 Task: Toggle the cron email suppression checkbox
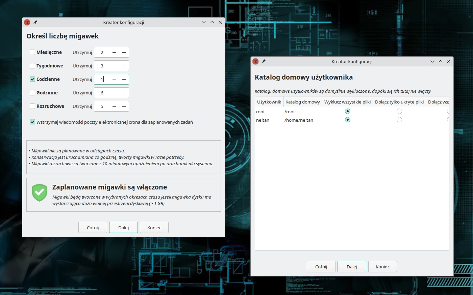[x=32, y=122]
